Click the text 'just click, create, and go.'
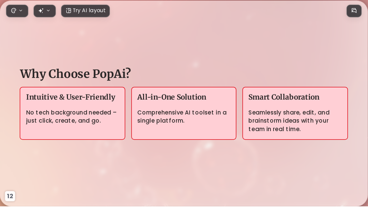The width and height of the screenshot is (368, 207). coord(63,121)
